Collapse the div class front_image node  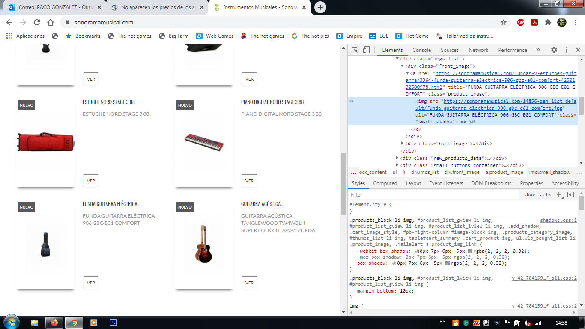[x=402, y=66]
